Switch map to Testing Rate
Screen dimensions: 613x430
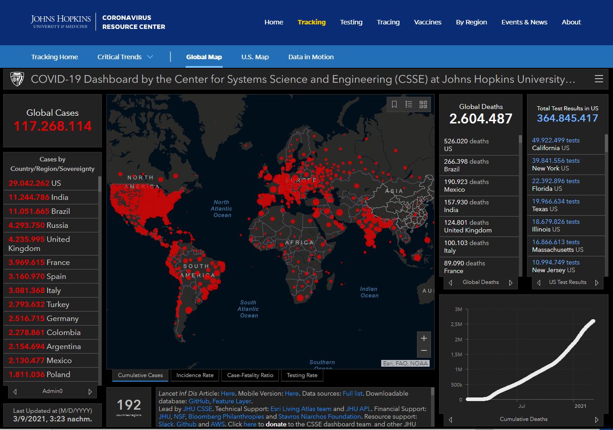pos(302,375)
